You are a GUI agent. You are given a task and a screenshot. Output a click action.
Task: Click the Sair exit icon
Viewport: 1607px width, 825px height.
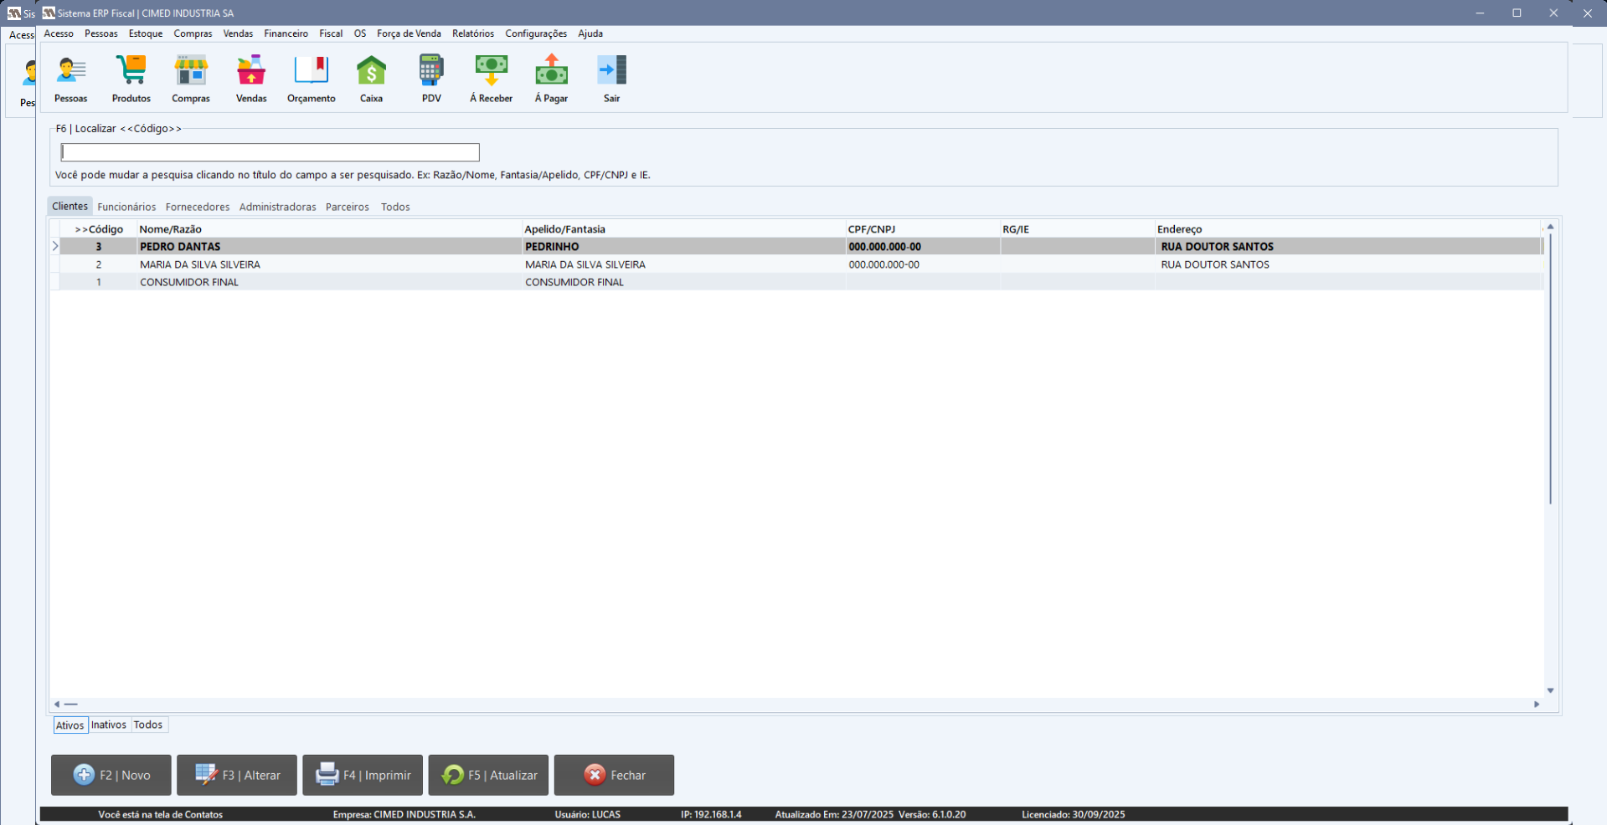(611, 72)
